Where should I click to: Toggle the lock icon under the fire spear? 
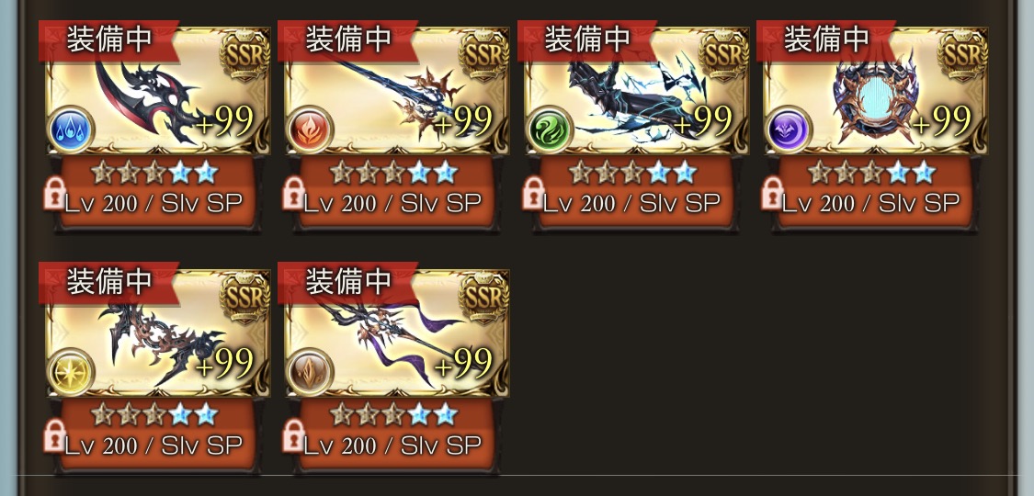[x=293, y=193]
